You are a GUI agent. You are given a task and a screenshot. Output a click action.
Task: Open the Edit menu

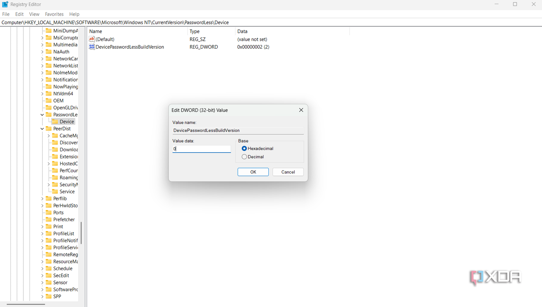[19, 14]
